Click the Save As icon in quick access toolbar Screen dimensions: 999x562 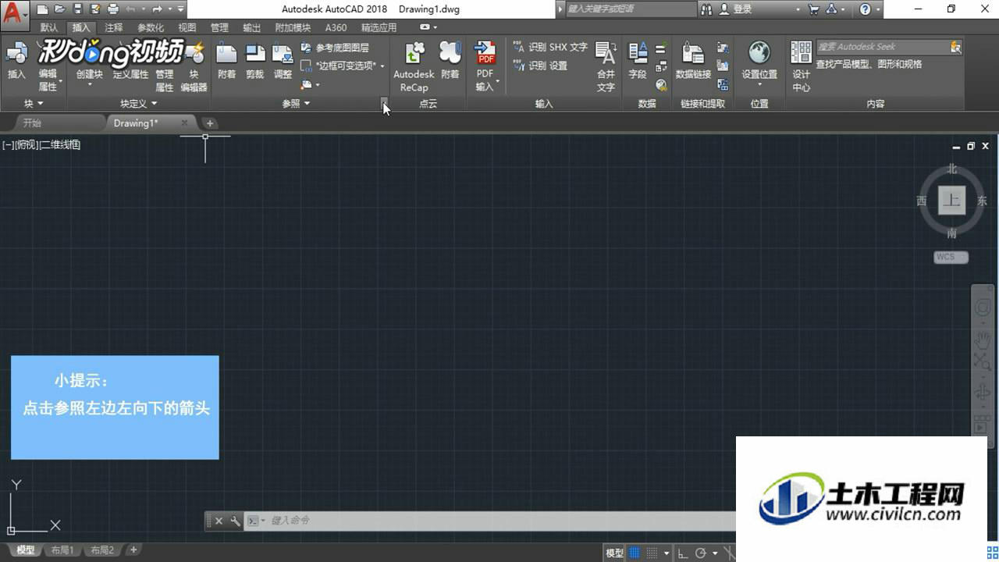[95, 9]
